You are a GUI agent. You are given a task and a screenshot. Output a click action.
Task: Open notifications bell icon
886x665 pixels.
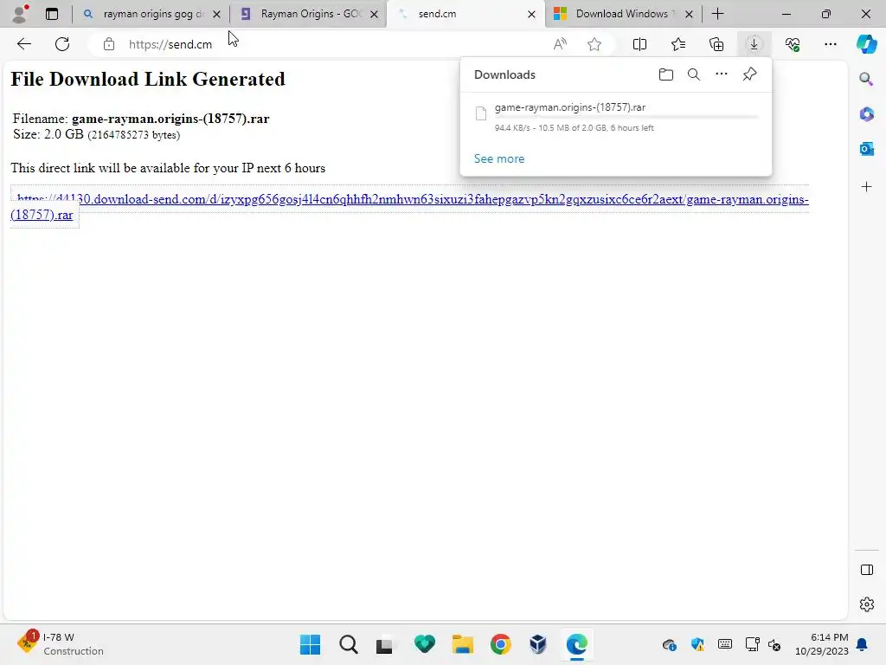(863, 644)
